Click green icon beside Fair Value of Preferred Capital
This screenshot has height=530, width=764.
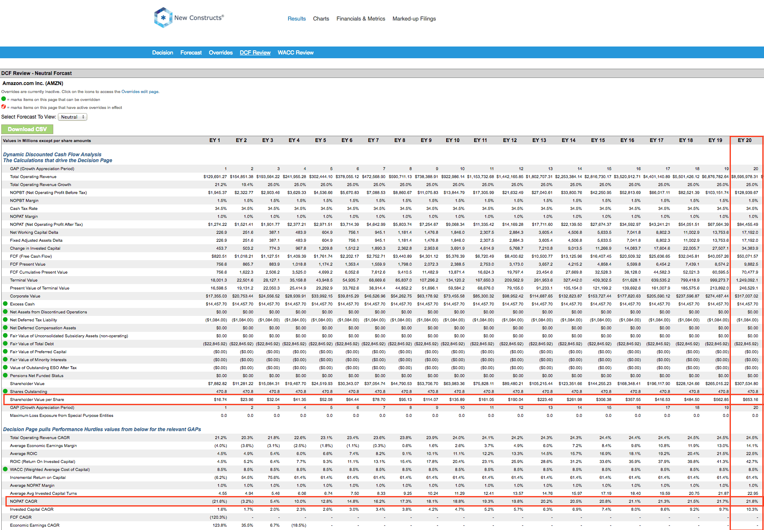click(5, 352)
